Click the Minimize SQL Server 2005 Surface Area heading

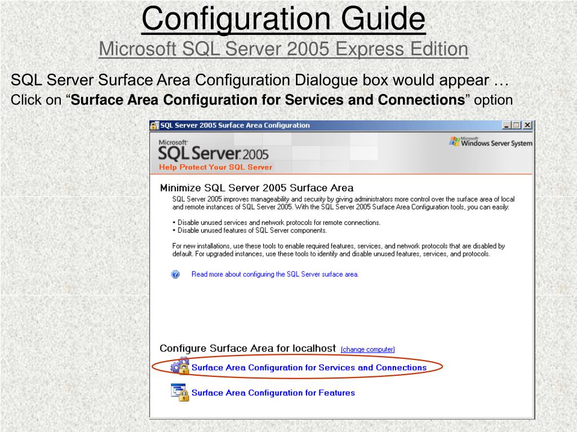[x=256, y=188]
